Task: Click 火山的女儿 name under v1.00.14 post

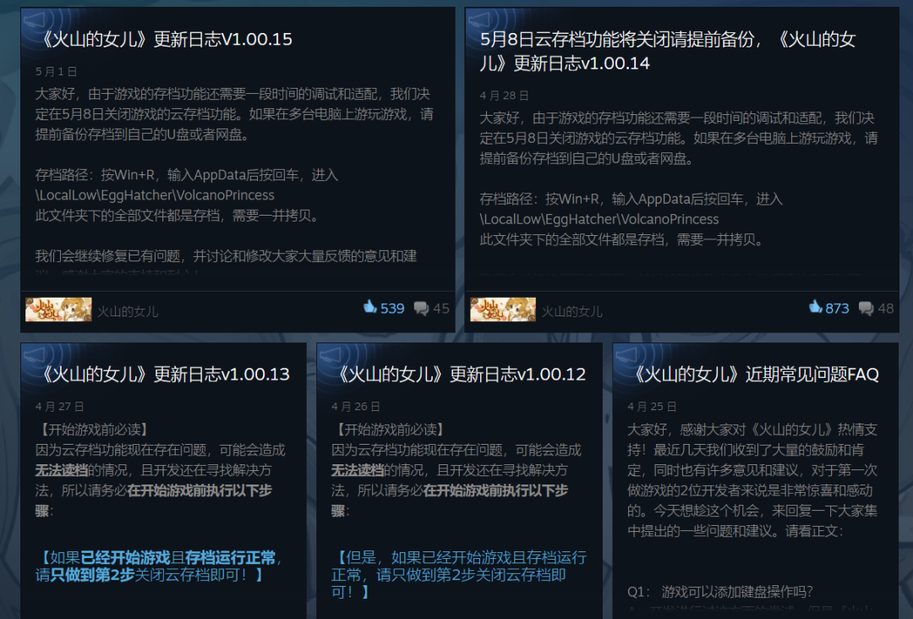Action: 571,311
